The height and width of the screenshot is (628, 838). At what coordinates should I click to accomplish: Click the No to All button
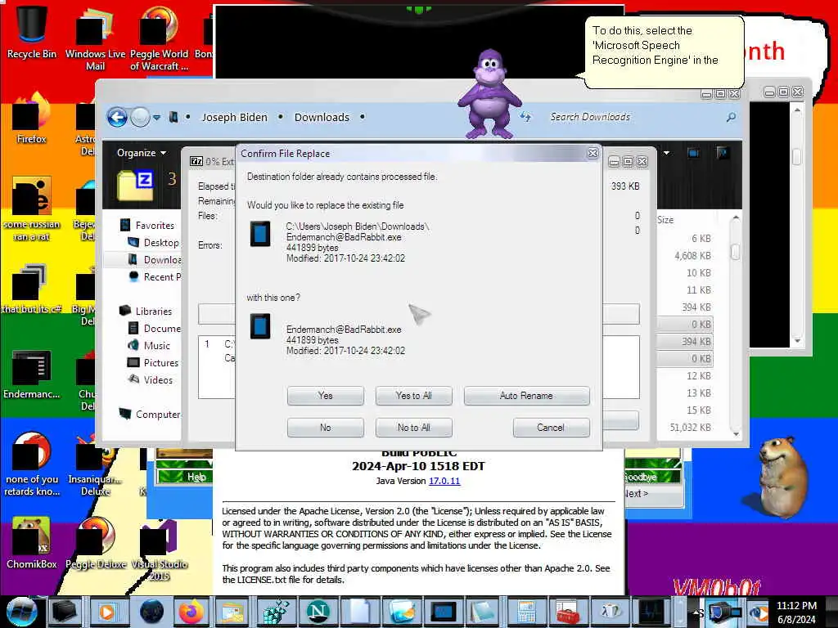coord(413,428)
